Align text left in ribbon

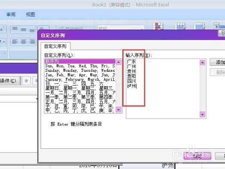click(15, 42)
